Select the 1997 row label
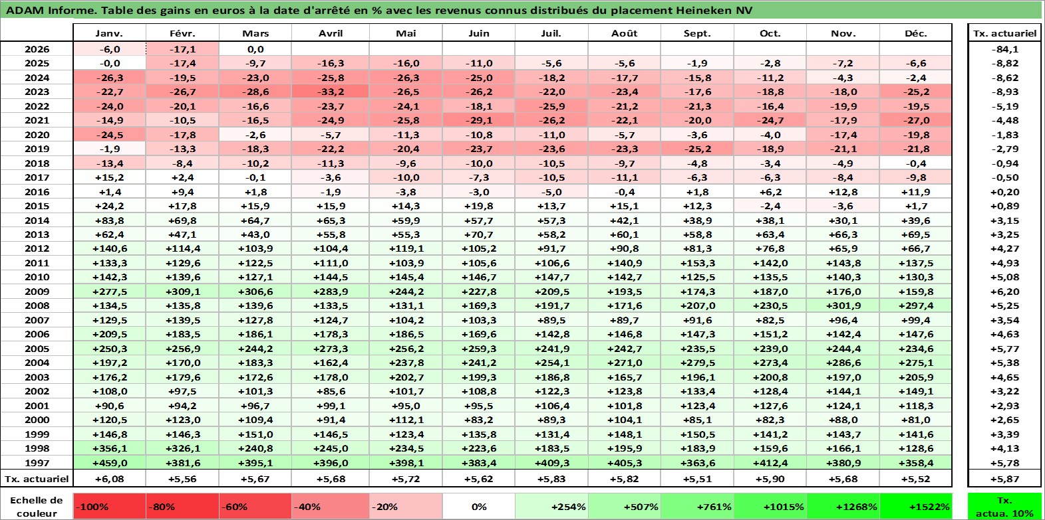The image size is (1045, 520). tap(37, 463)
